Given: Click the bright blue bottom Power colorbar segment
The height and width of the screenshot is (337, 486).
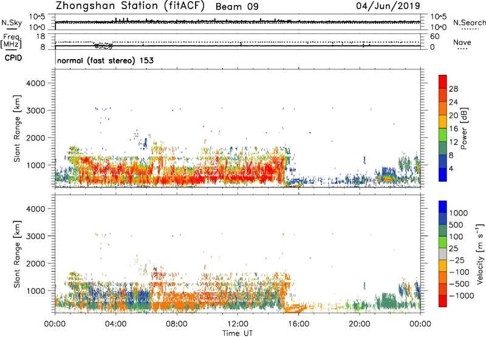Looking at the screenshot, I should tap(443, 175).
